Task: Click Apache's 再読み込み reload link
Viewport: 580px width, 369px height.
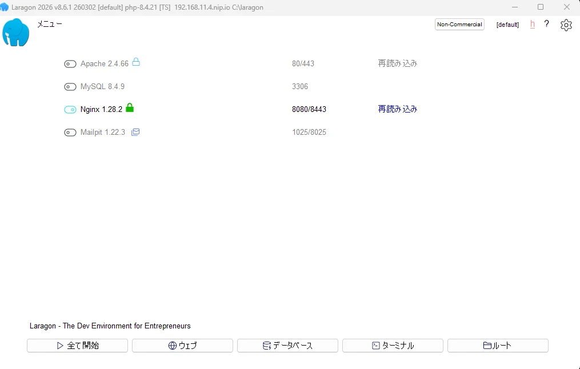Action: pyautogui.click(x=398, y=63)
